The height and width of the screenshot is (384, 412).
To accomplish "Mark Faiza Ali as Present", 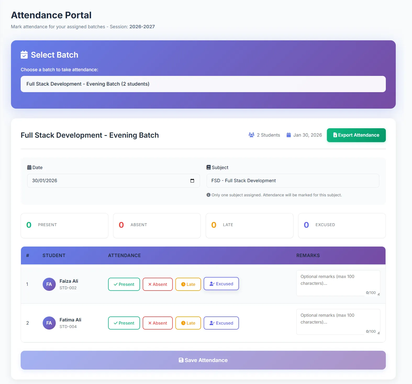I will tap(124, 284).
